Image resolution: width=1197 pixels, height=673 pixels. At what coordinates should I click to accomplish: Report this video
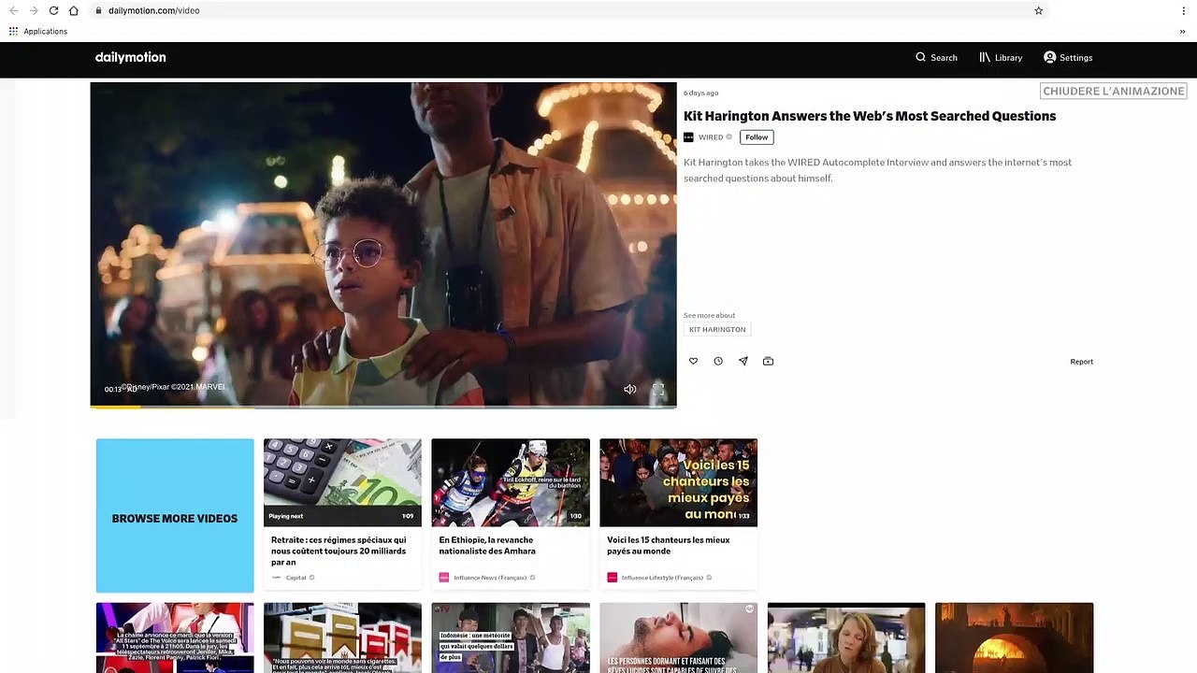point(1081,362)
